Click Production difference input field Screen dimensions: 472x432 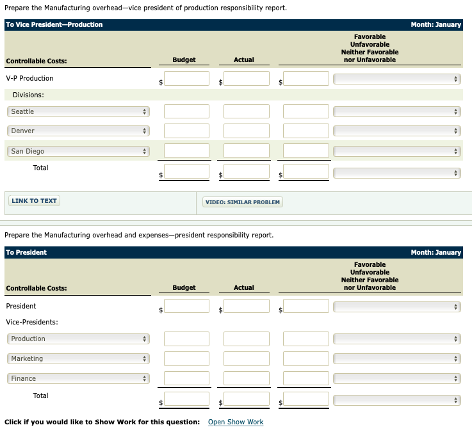pos(306,339)
